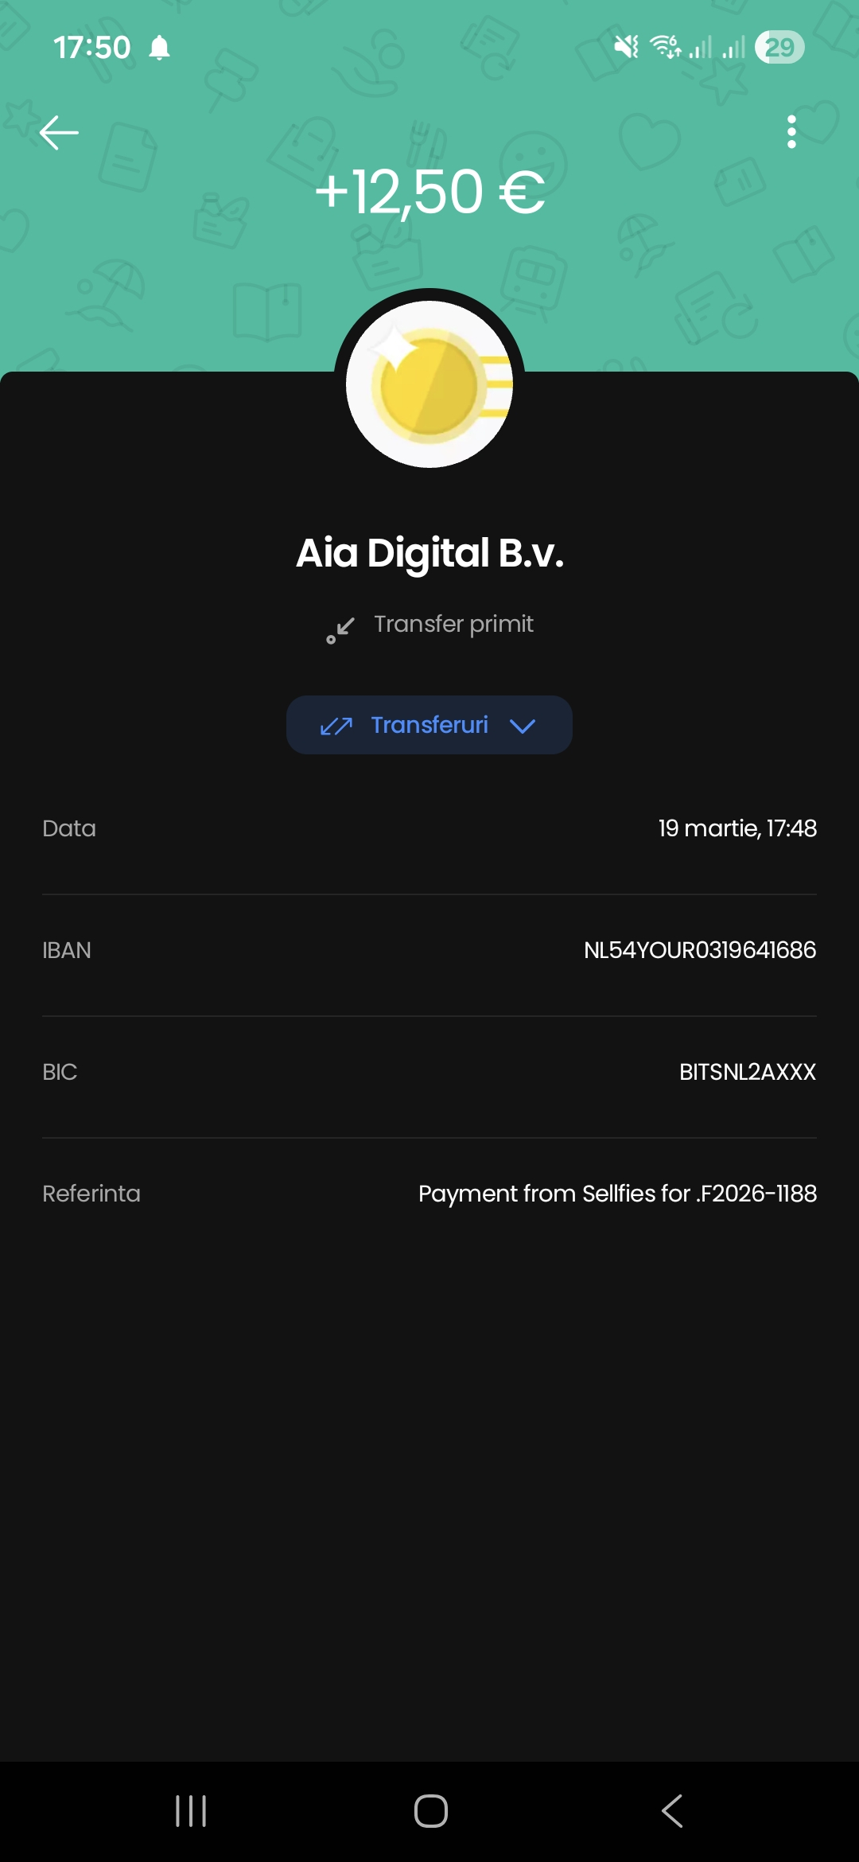Image resolution: width=859 pixels, height=1862 pixels.
Task: Tap the incoming arrow icon beside Transfer primit
Action: (x=340, y=629)
